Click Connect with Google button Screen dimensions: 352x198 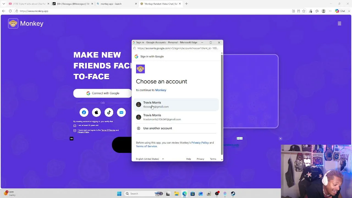(103, 93)
